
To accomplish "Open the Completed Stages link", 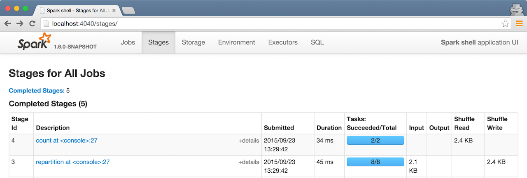I will (x=36, y=90).
